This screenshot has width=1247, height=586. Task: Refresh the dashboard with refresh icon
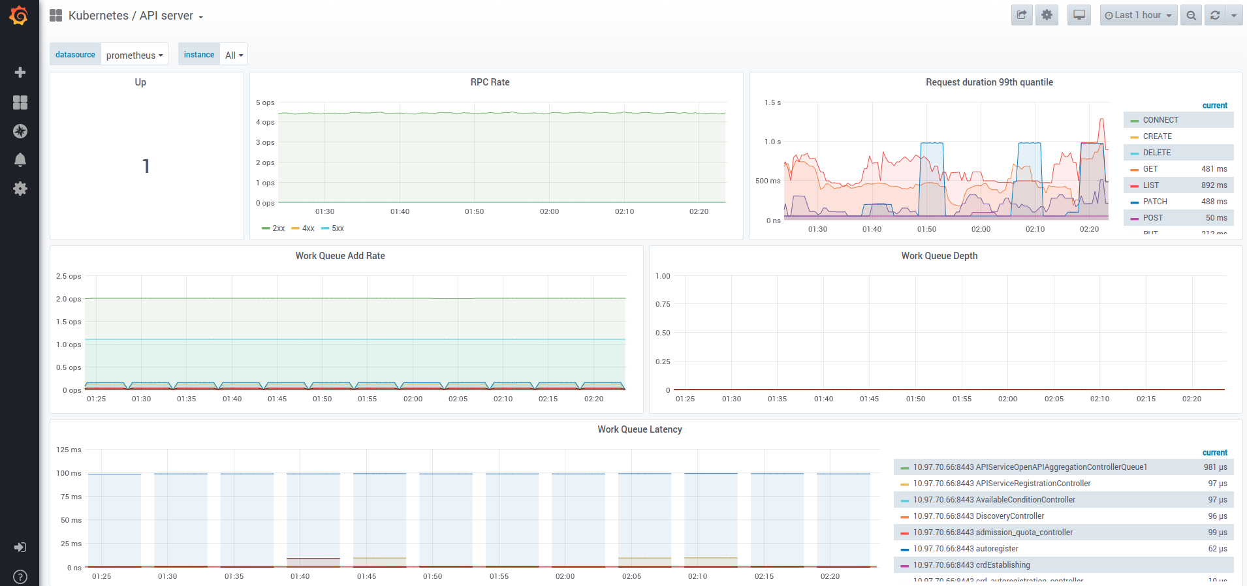[x=1215, y=15]
